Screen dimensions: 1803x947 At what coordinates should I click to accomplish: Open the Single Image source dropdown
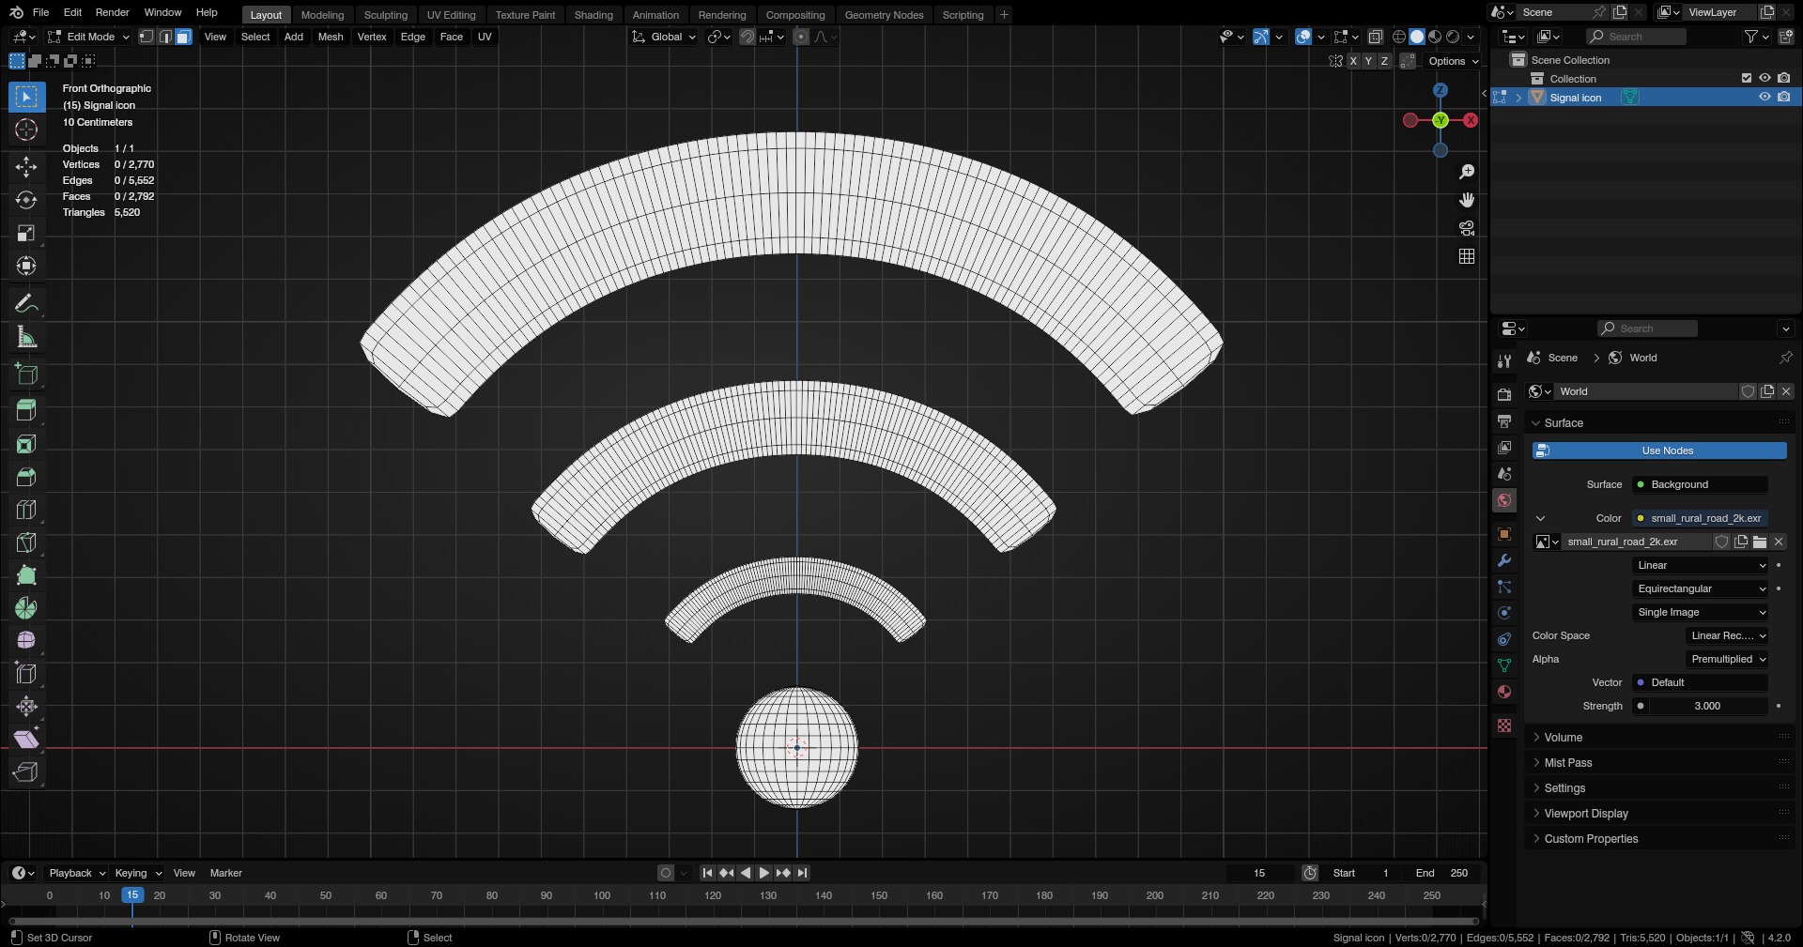point(1701,612)
